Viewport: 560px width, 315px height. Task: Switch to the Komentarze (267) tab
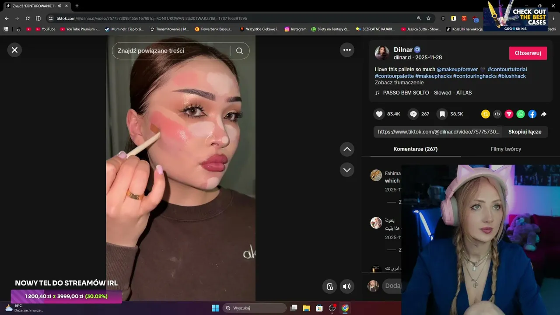pyautogui.click(x=416, y=149)
